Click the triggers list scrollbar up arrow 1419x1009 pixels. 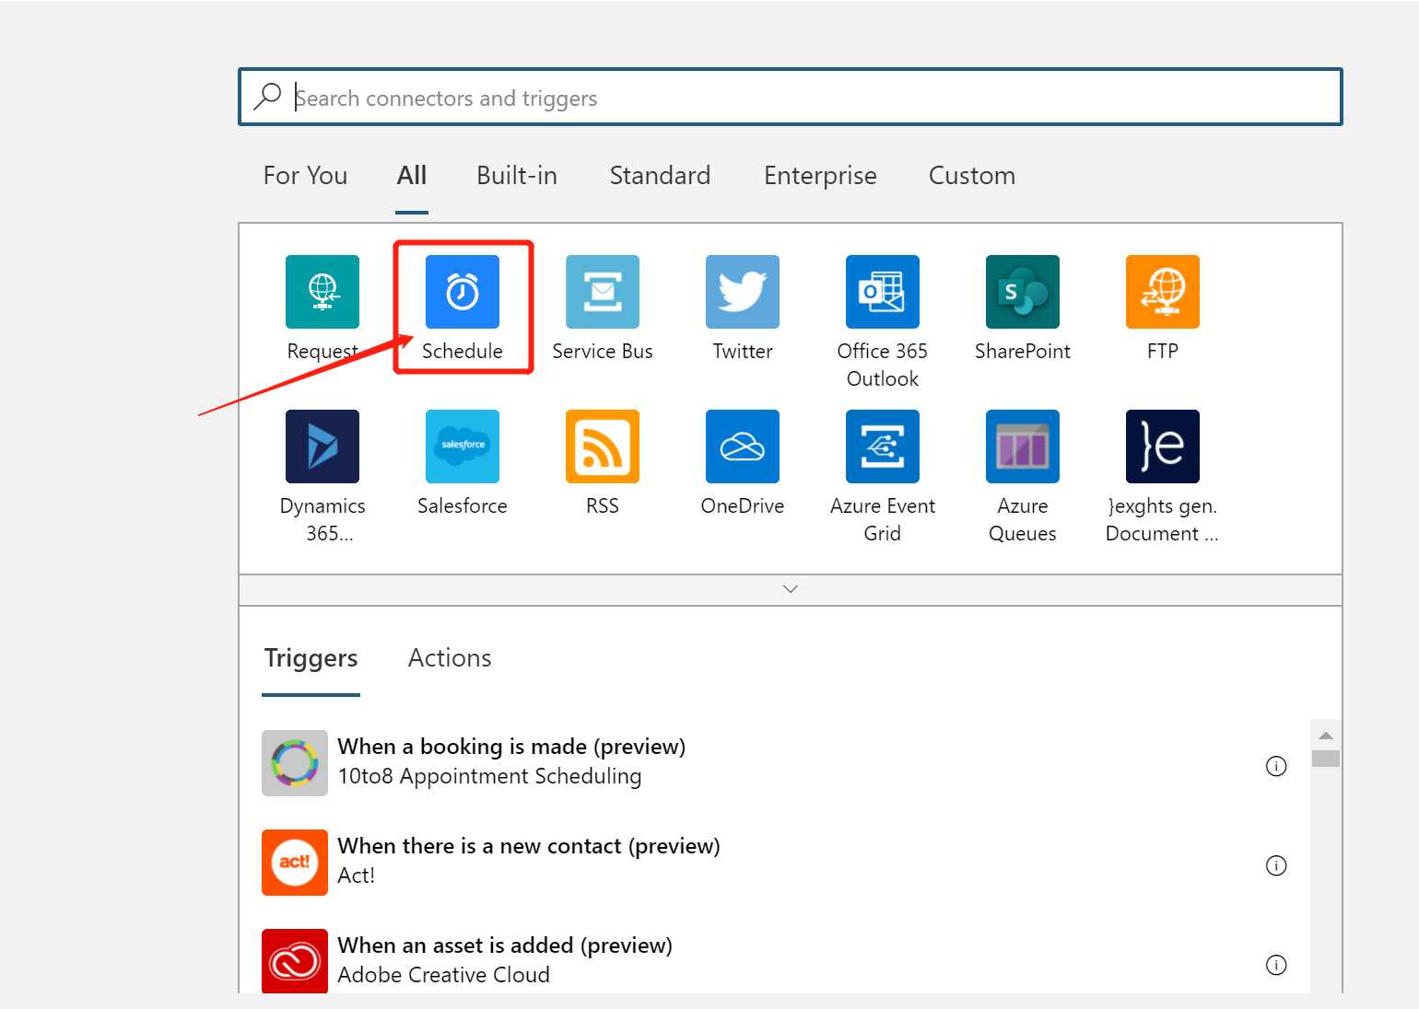(x=1326, y=736)
